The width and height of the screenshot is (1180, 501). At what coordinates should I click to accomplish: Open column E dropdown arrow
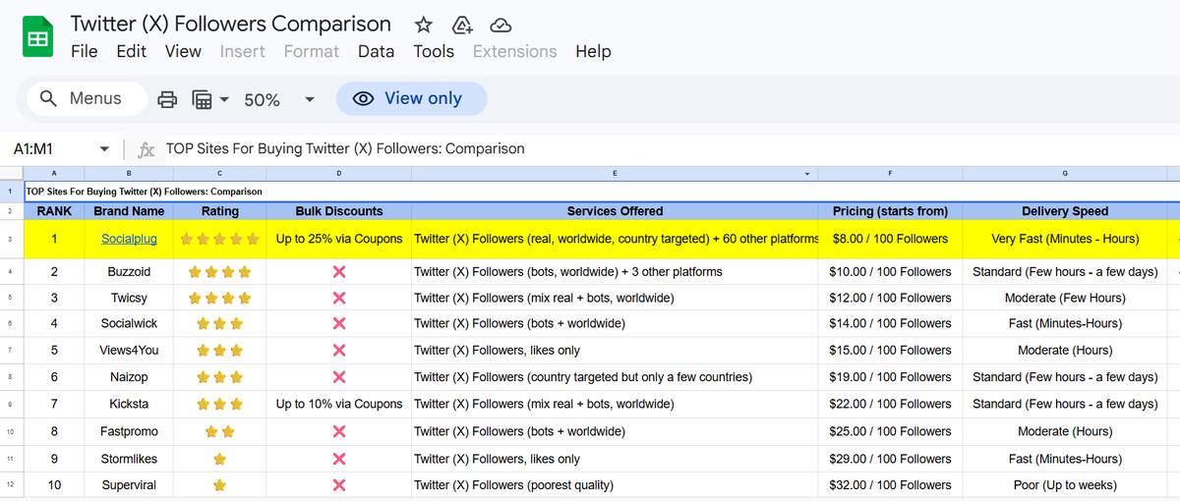(807, 174)
